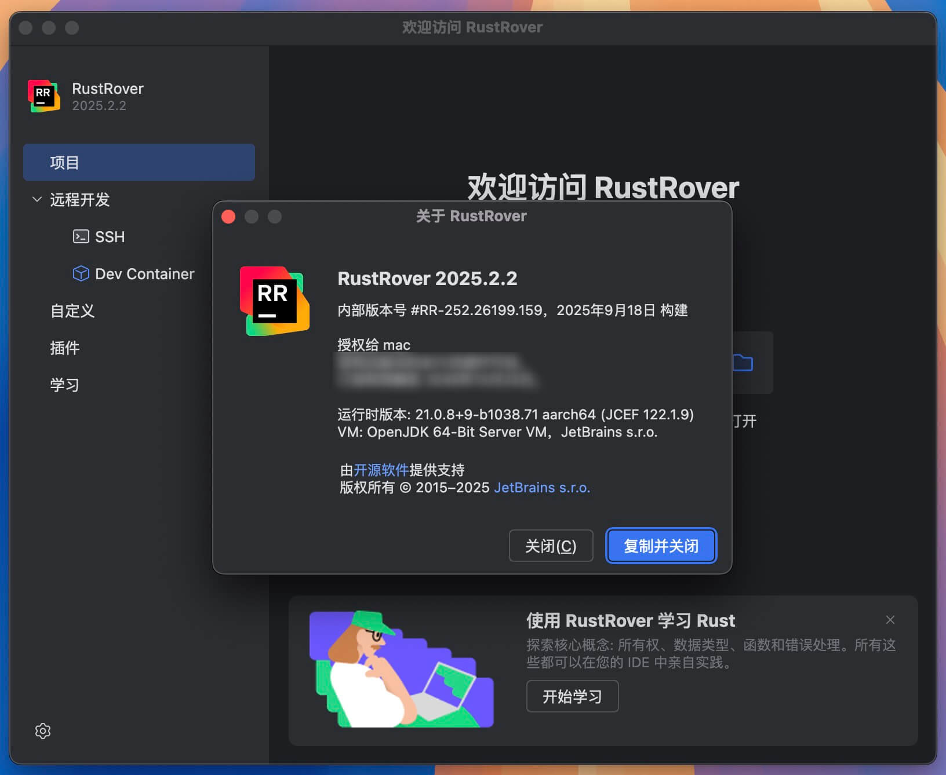Click the 开始学习 button
The width and height of the screenshot is (946, 775).
(572, 696)
